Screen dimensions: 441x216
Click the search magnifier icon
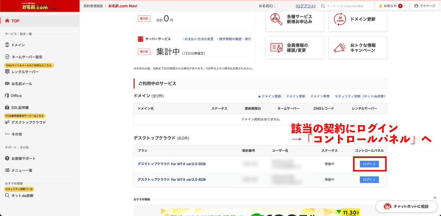(323, 6)
